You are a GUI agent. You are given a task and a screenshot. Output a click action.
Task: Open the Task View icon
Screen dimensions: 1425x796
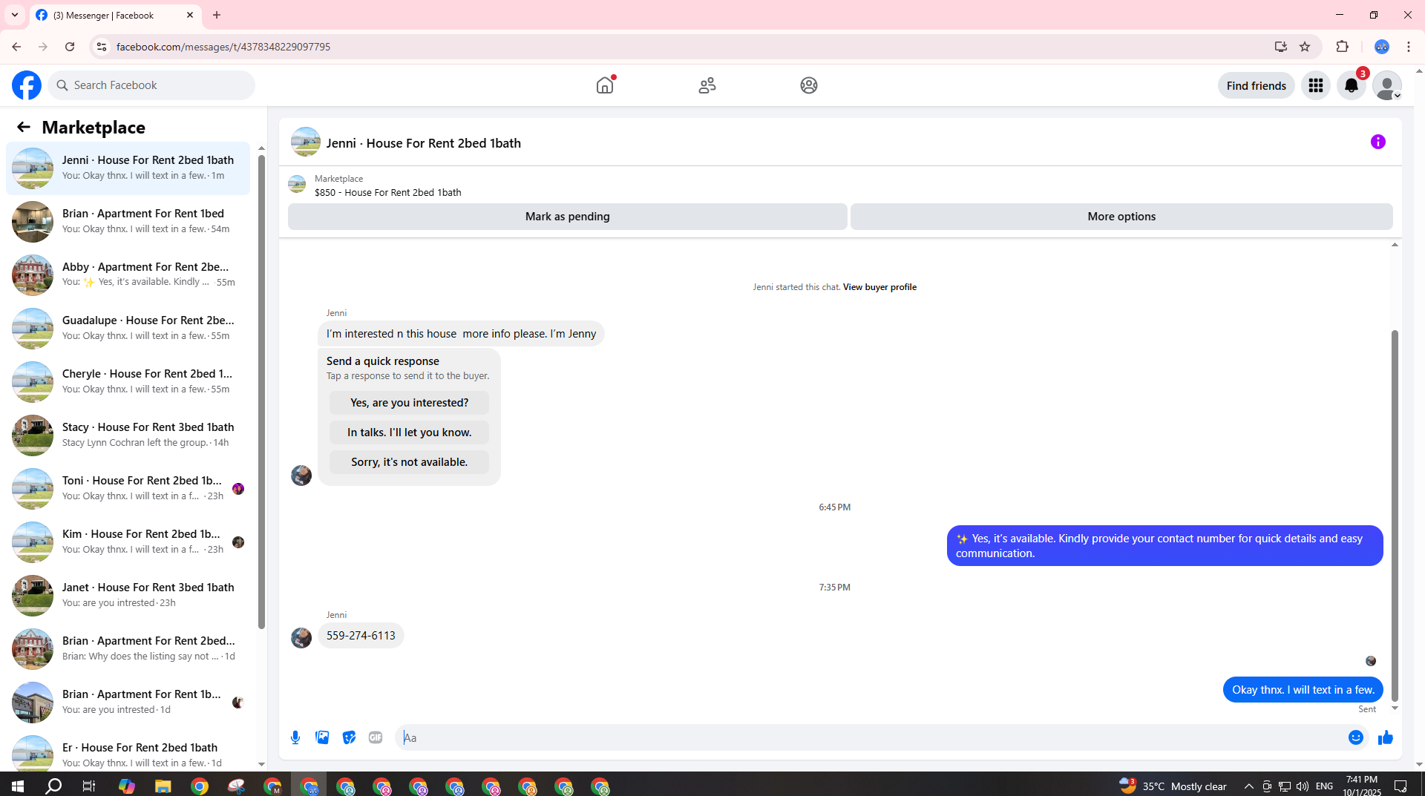click(89, 786)
